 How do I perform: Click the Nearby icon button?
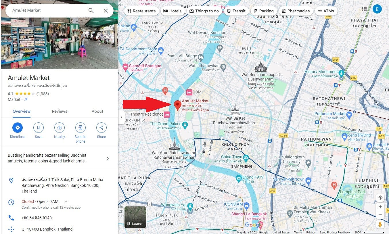60,128
